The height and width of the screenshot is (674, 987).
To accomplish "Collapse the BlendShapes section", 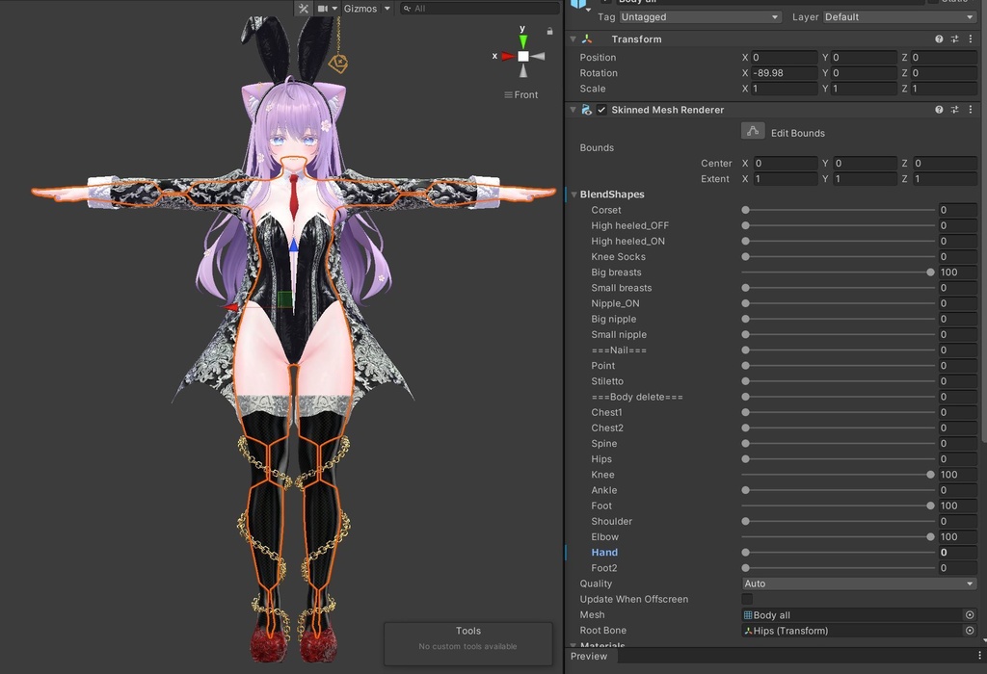I will [574, 194].
